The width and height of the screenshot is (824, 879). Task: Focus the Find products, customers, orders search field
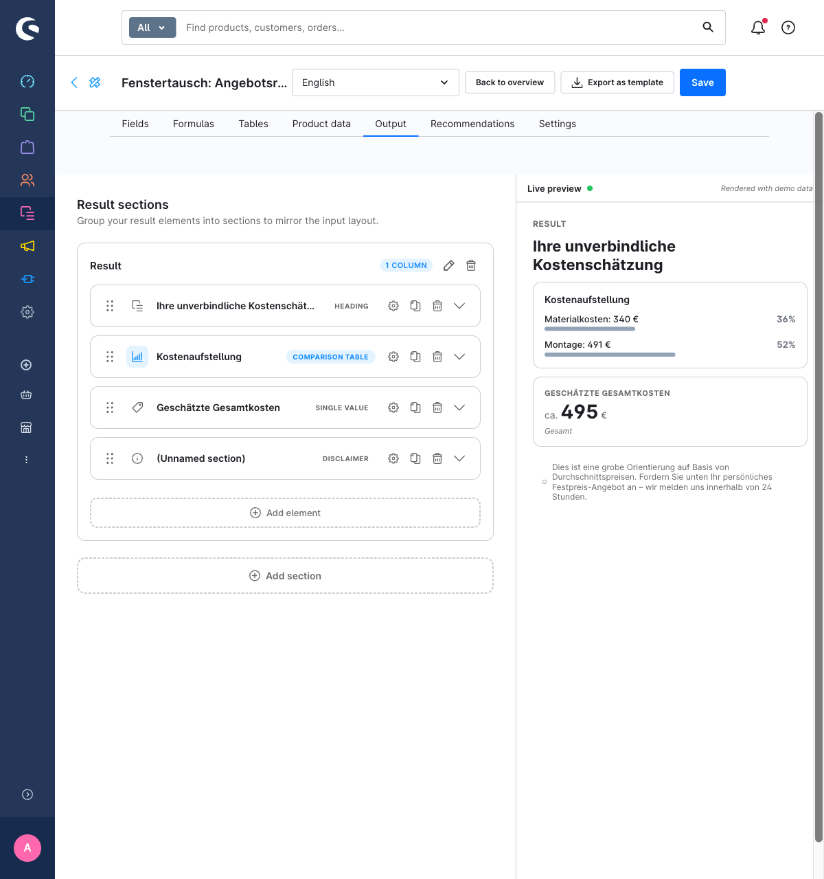439,27
